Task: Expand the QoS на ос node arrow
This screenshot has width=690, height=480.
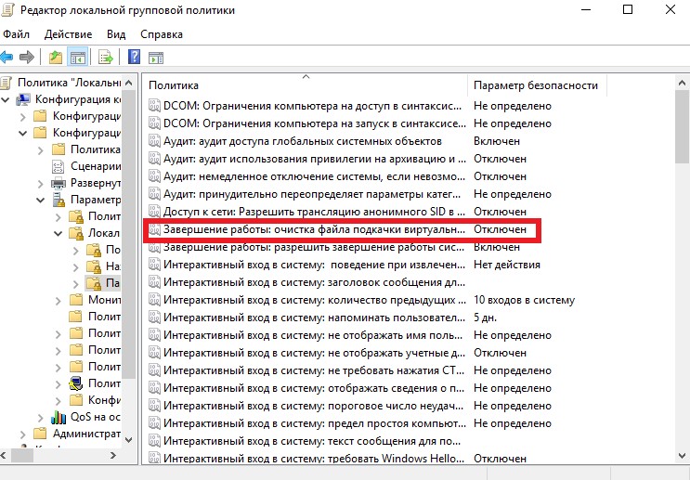Action: click(41, 418)
